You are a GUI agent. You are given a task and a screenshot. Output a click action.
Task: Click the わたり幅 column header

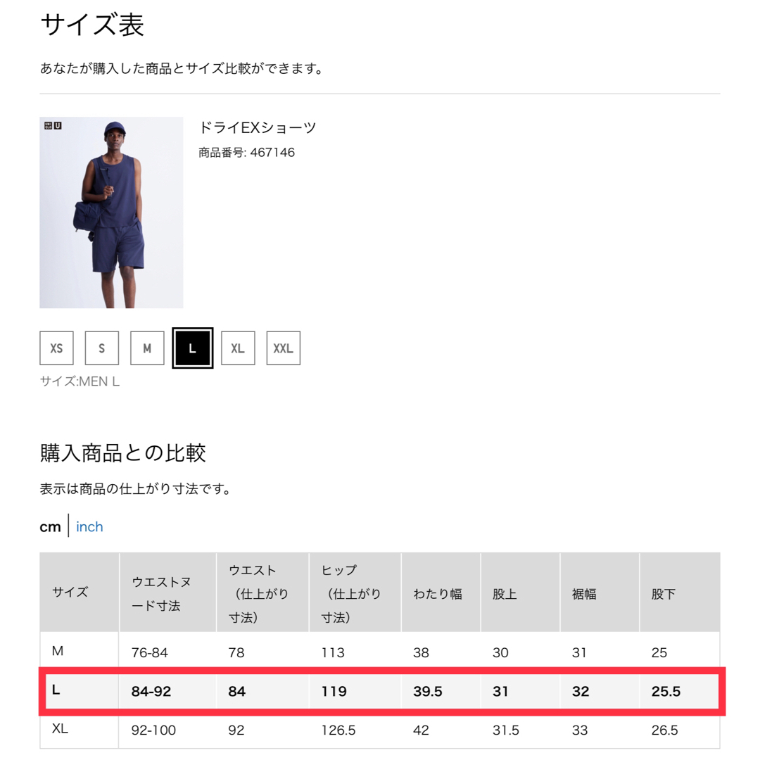pyautogui.click(x=438, y=593)
